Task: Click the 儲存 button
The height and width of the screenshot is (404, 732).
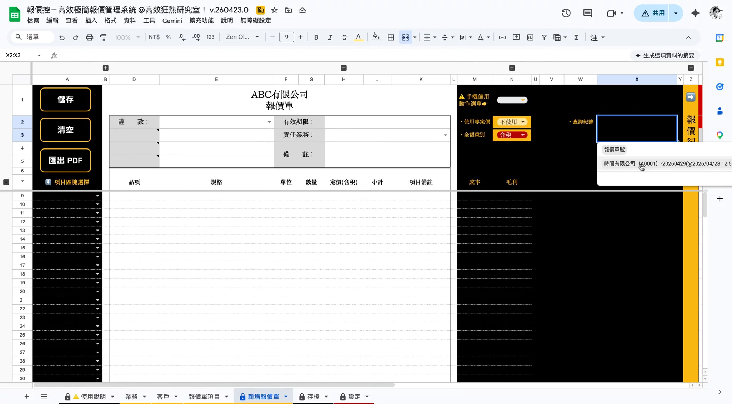Action: [x=66, y=100]
